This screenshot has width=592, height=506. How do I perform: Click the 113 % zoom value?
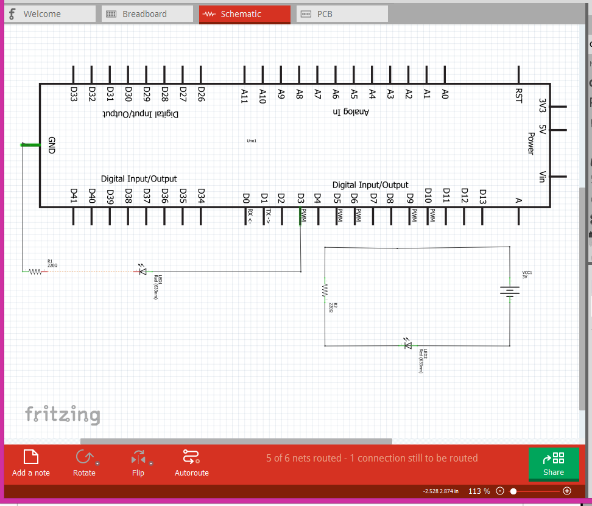coord(479,491)
